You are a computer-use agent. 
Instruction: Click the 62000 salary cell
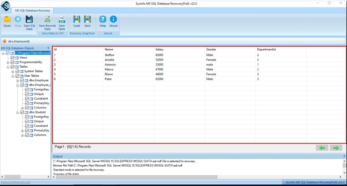159,79
